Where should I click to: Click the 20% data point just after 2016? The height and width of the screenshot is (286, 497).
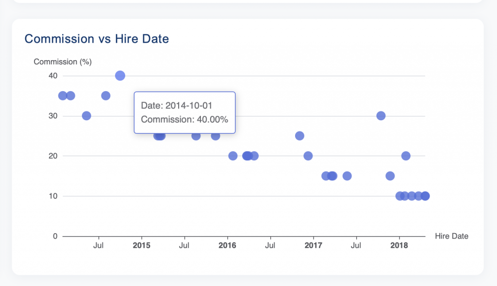coord(233,156)
